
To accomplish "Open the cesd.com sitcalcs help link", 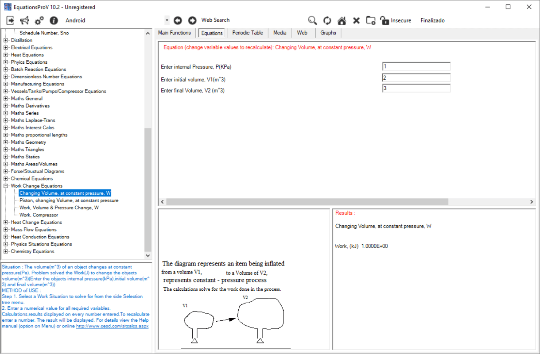I will pyautogui.click(x=112, y=326).
